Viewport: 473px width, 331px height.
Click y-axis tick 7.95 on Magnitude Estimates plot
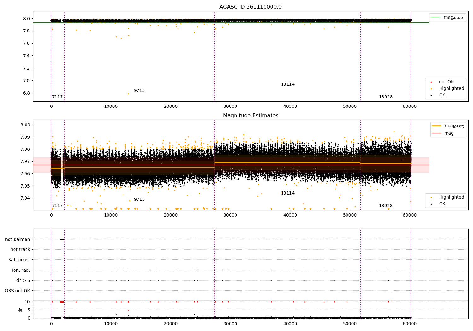(26, 186)
